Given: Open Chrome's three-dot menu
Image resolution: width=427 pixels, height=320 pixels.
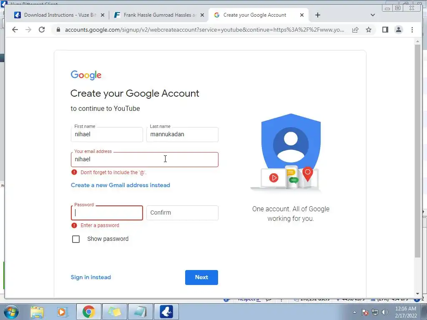Looking at the screenshot, I should pos(412,30).
